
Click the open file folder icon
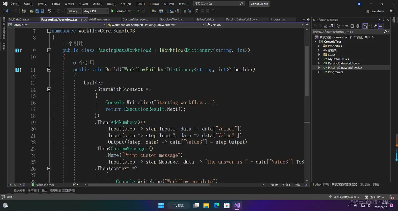pos(32,11)
